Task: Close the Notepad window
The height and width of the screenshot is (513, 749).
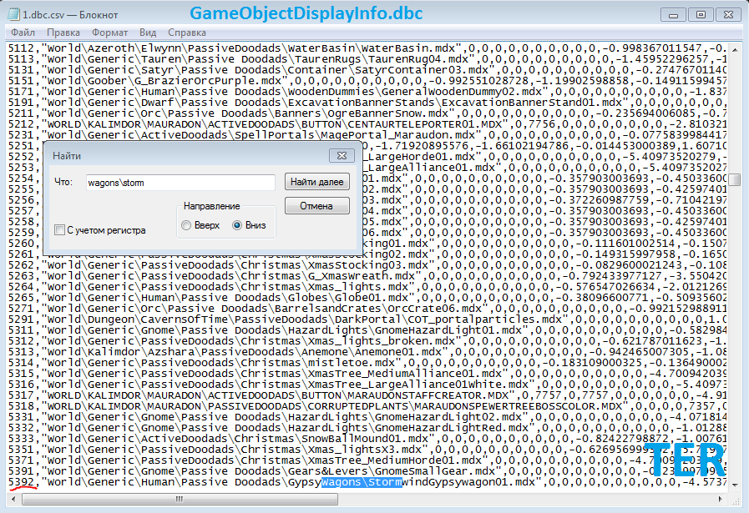Action: 728,15
